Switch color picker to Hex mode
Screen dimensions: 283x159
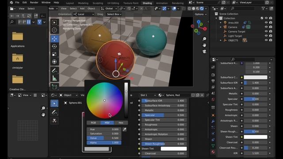[121, 123]
